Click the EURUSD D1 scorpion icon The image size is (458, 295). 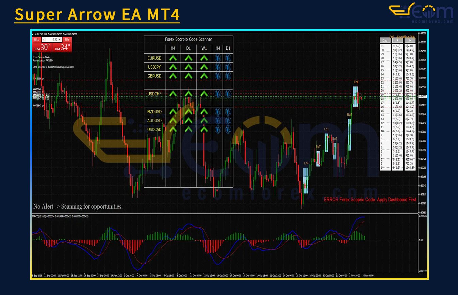click(228, 58)
